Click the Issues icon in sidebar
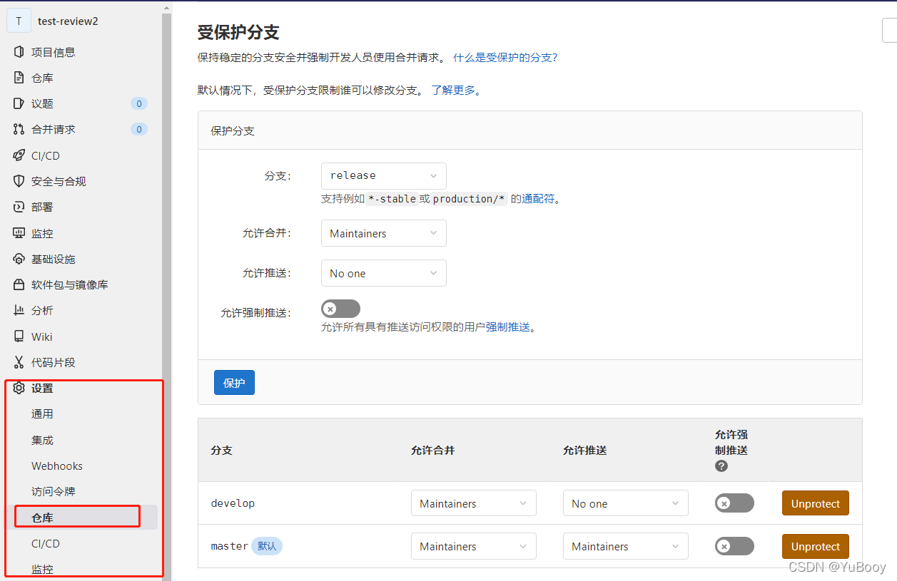 (19, 103)
